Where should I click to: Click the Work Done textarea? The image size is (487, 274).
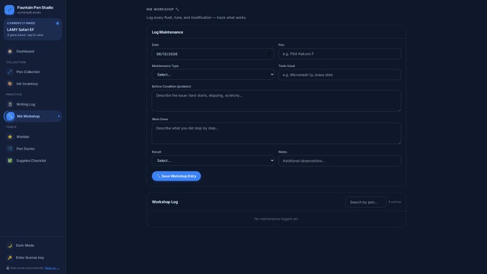coord(276,133)
